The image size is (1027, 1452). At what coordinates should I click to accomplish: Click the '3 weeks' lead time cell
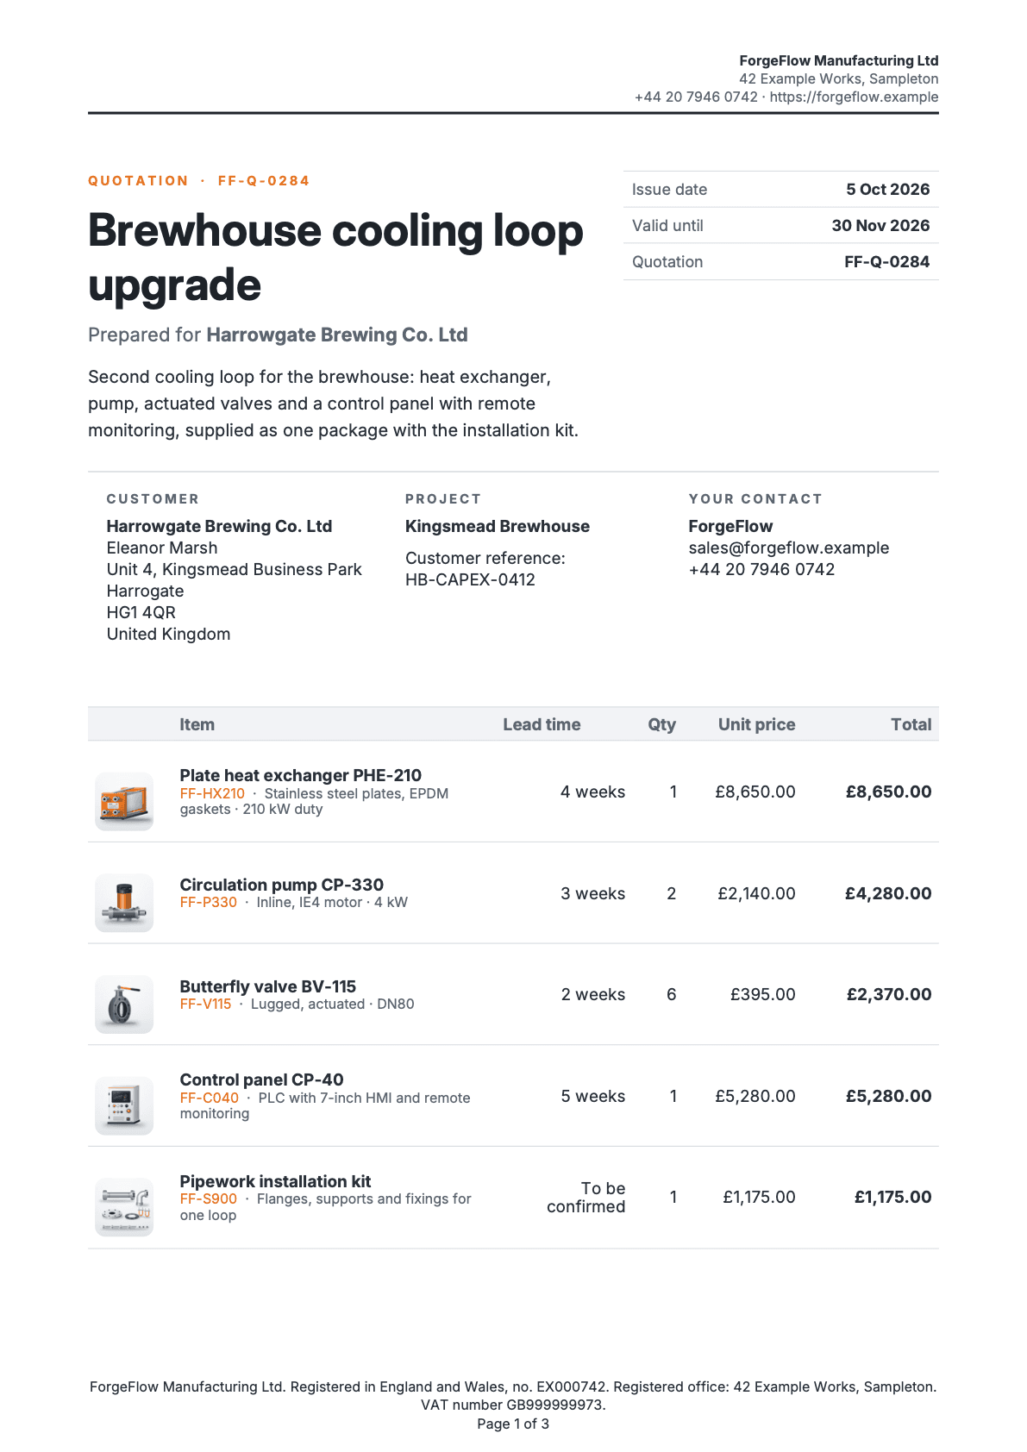592,893
